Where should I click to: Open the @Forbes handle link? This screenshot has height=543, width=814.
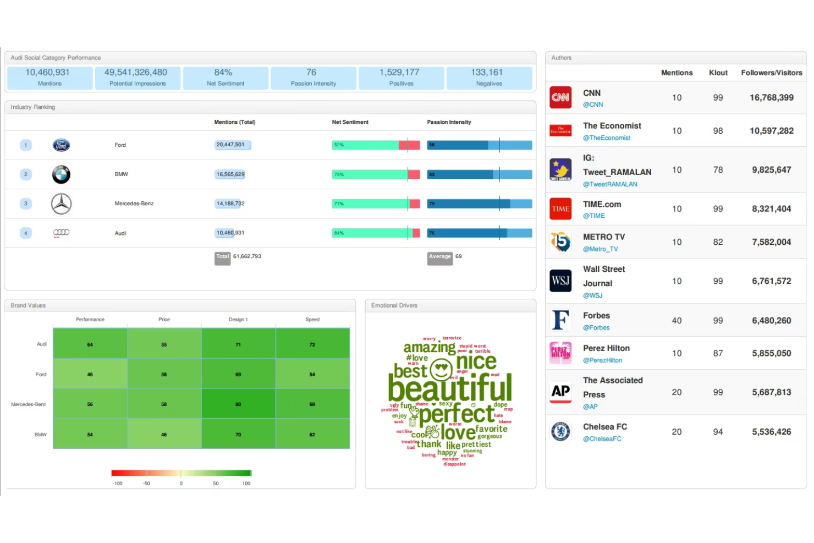tap(596, 328)
